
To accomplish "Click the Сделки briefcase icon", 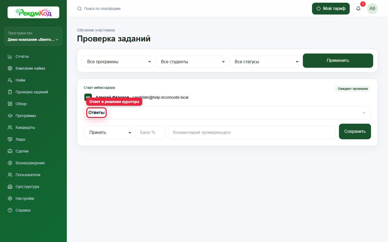I will (10, 151).
